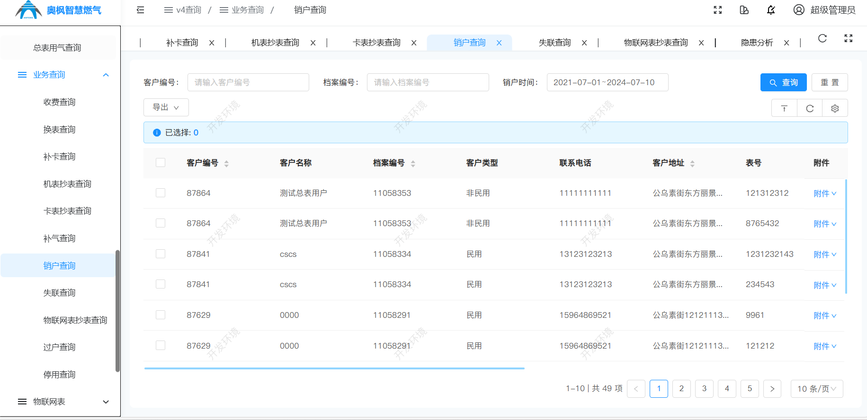Close the 失联查询 tab
Image resolution: width=867 pixels, height=420 pixels.
coord(584,43)
